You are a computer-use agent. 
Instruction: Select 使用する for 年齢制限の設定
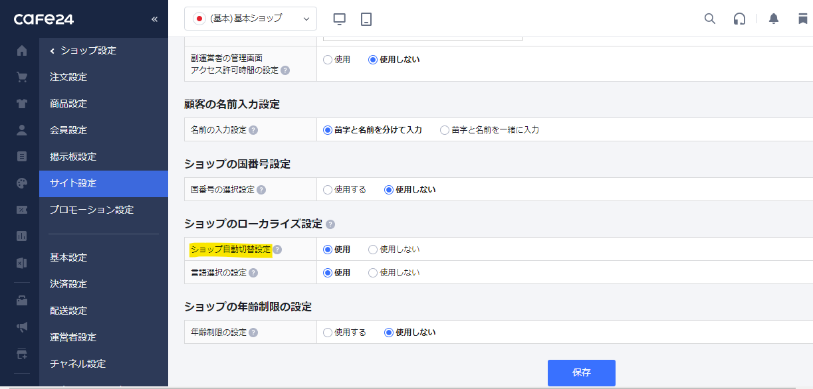pyautogui.click(x=328, y=333)
